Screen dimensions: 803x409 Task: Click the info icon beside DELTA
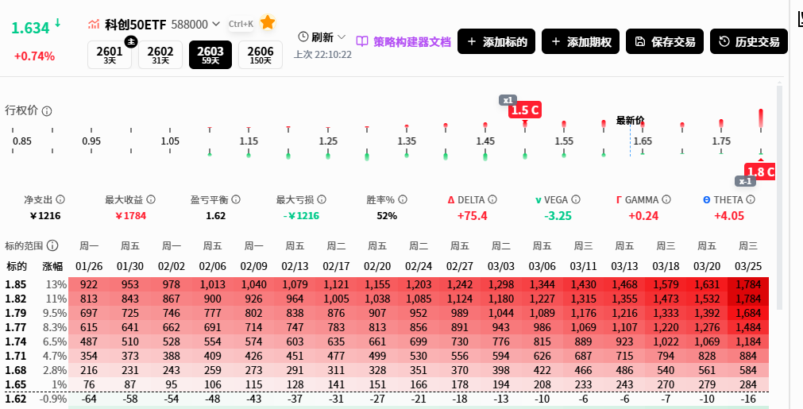pos(492,200)
